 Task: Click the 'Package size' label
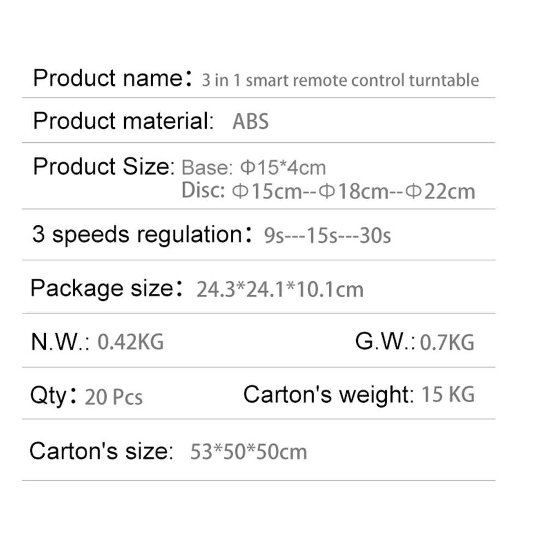[107, 288]
